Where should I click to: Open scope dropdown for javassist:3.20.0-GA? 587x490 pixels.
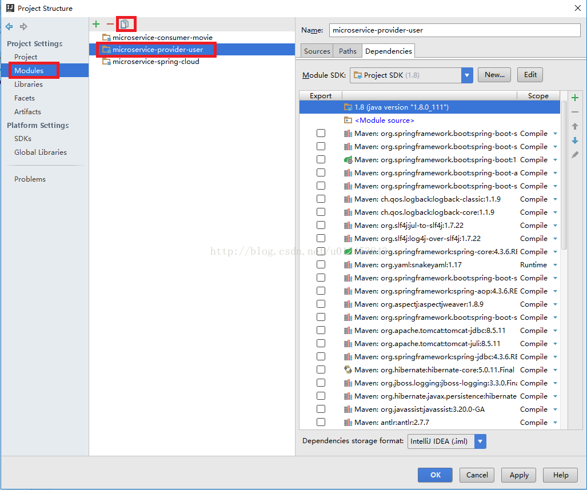point(555,409)
